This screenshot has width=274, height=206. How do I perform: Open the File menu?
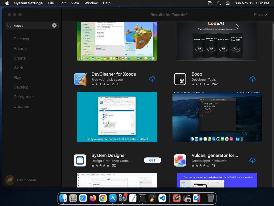point(51,3)
